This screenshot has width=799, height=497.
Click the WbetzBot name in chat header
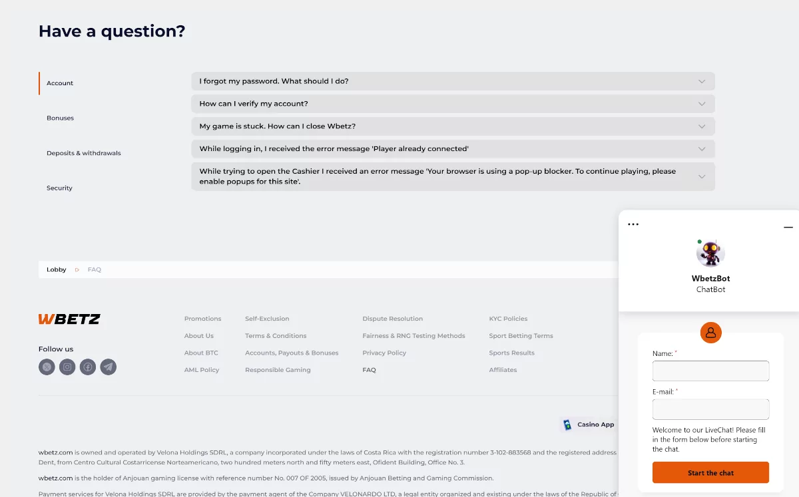(x=710, y=279)
